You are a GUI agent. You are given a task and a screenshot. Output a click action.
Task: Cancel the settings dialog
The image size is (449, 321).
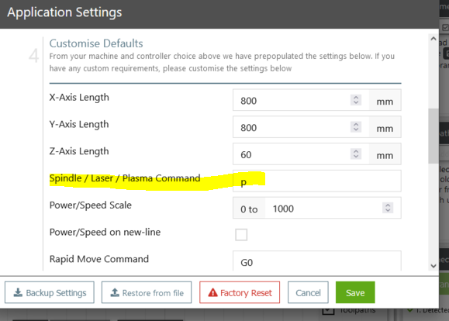pyautogui.click(x=308, y=292)
